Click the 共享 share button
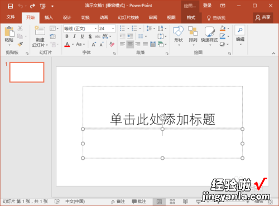Image resolution: width=279 pixels, height=206 pixels. (263, 17)
